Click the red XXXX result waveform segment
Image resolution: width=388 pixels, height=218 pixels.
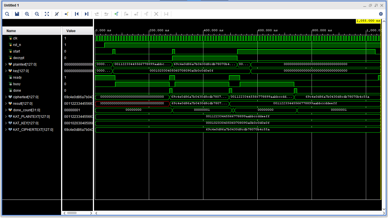click(x=132, y=103)
